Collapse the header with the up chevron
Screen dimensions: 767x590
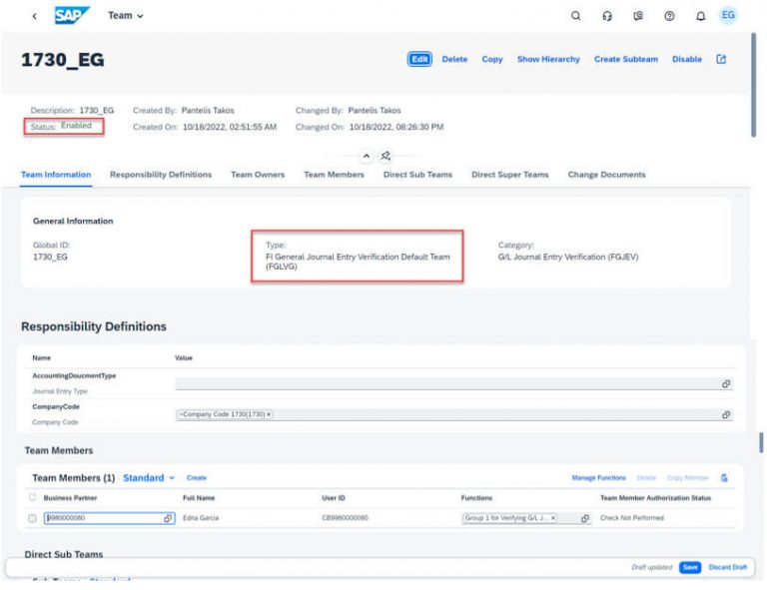coord(366,157)
